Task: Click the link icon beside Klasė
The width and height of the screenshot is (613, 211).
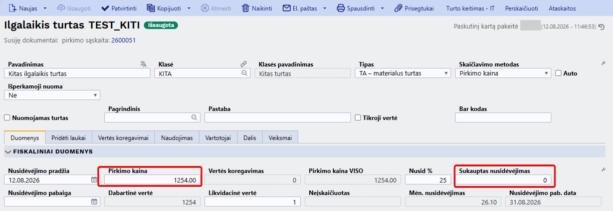Action: pos(244,64)
